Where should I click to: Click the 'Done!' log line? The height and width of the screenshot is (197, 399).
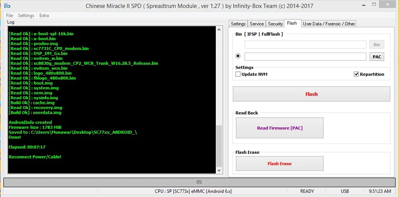(x=15, y=137)
